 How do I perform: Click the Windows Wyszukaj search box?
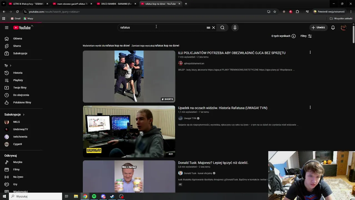click(35, 196)
